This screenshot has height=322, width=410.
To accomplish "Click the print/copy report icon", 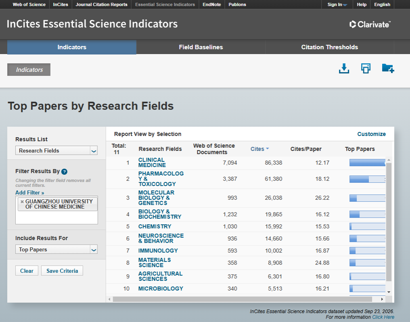I will click(366, 69).
